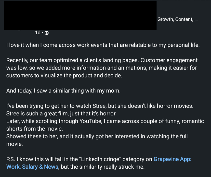Click the opening sentence about work events
This screenshot has width=211, height=177.
point(103,45)
